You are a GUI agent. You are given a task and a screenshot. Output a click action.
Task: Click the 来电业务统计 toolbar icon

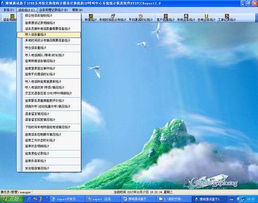186,18
